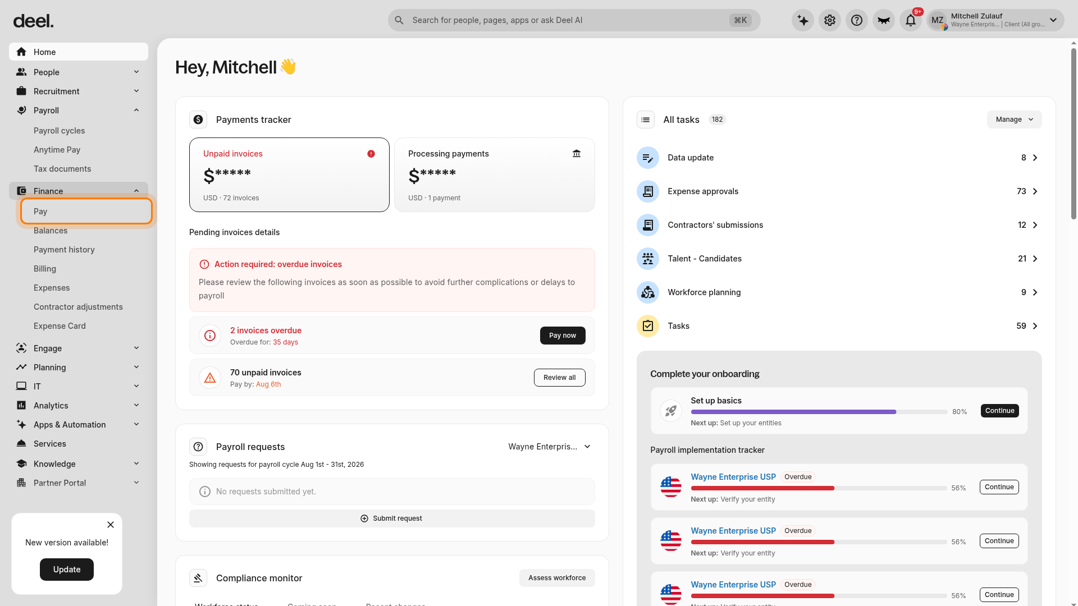
Task: Click the Processing payments bank icon
Action: click(x=577, y=154)
